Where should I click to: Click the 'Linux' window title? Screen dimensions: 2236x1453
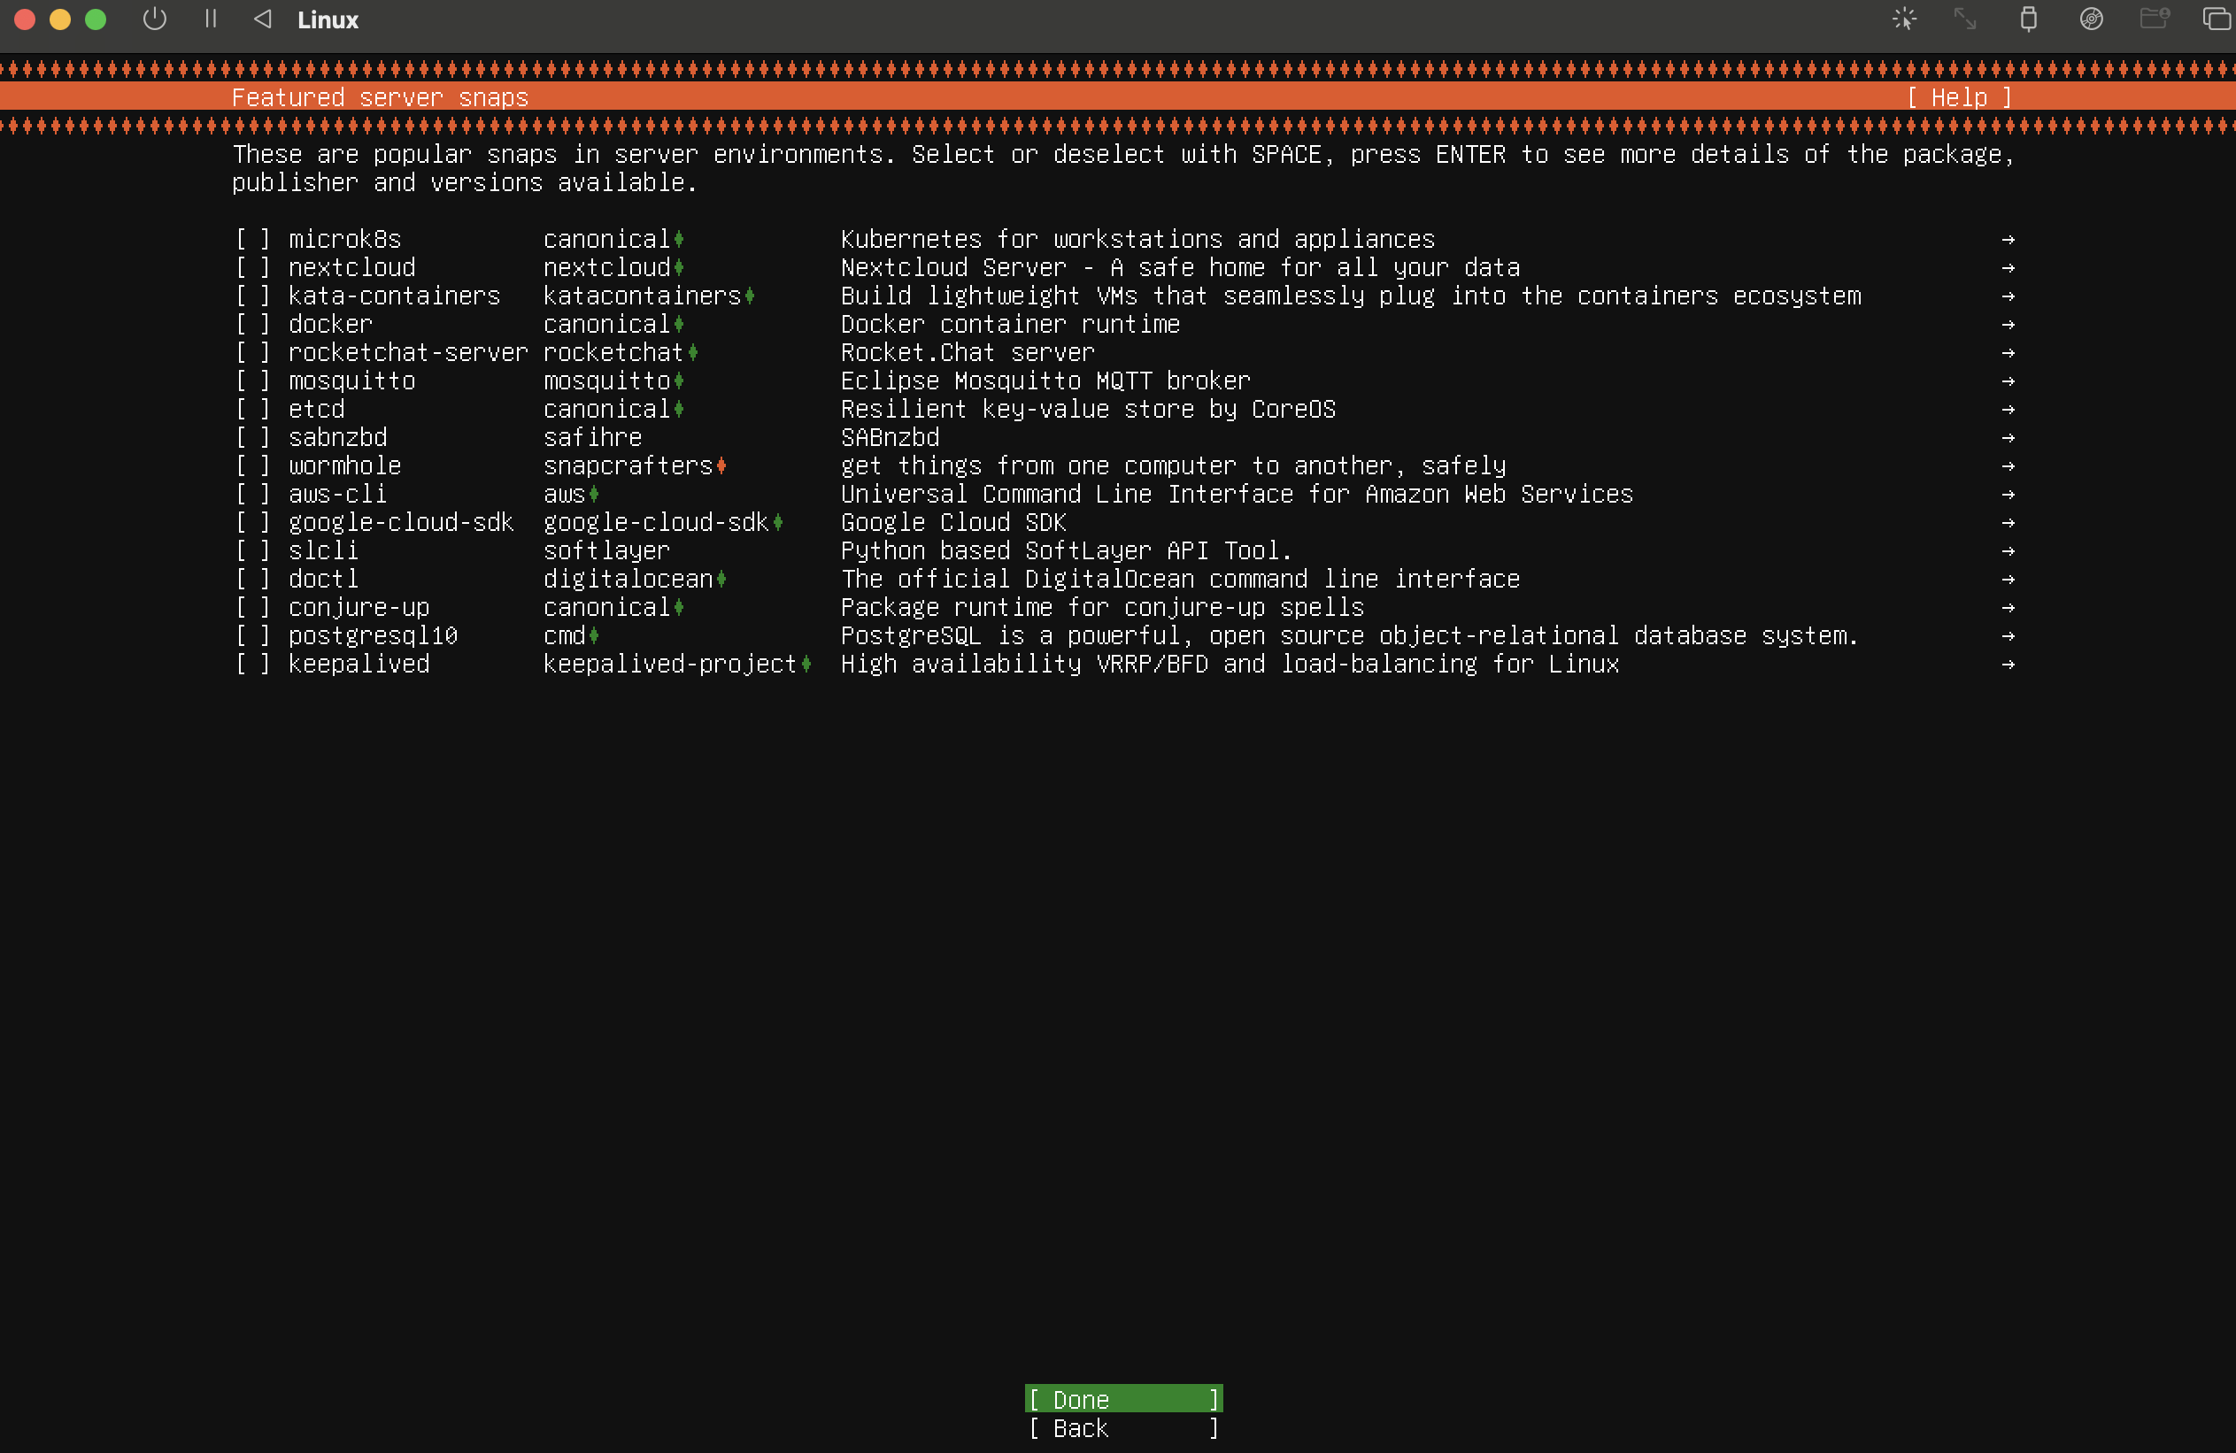pyautogui.click(x=328, y=19)
